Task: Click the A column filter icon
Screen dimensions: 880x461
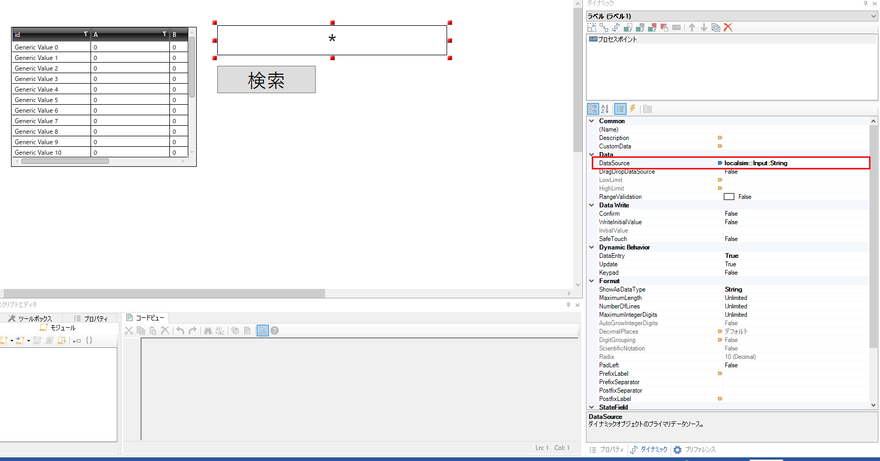Action: tap(165, 34)
